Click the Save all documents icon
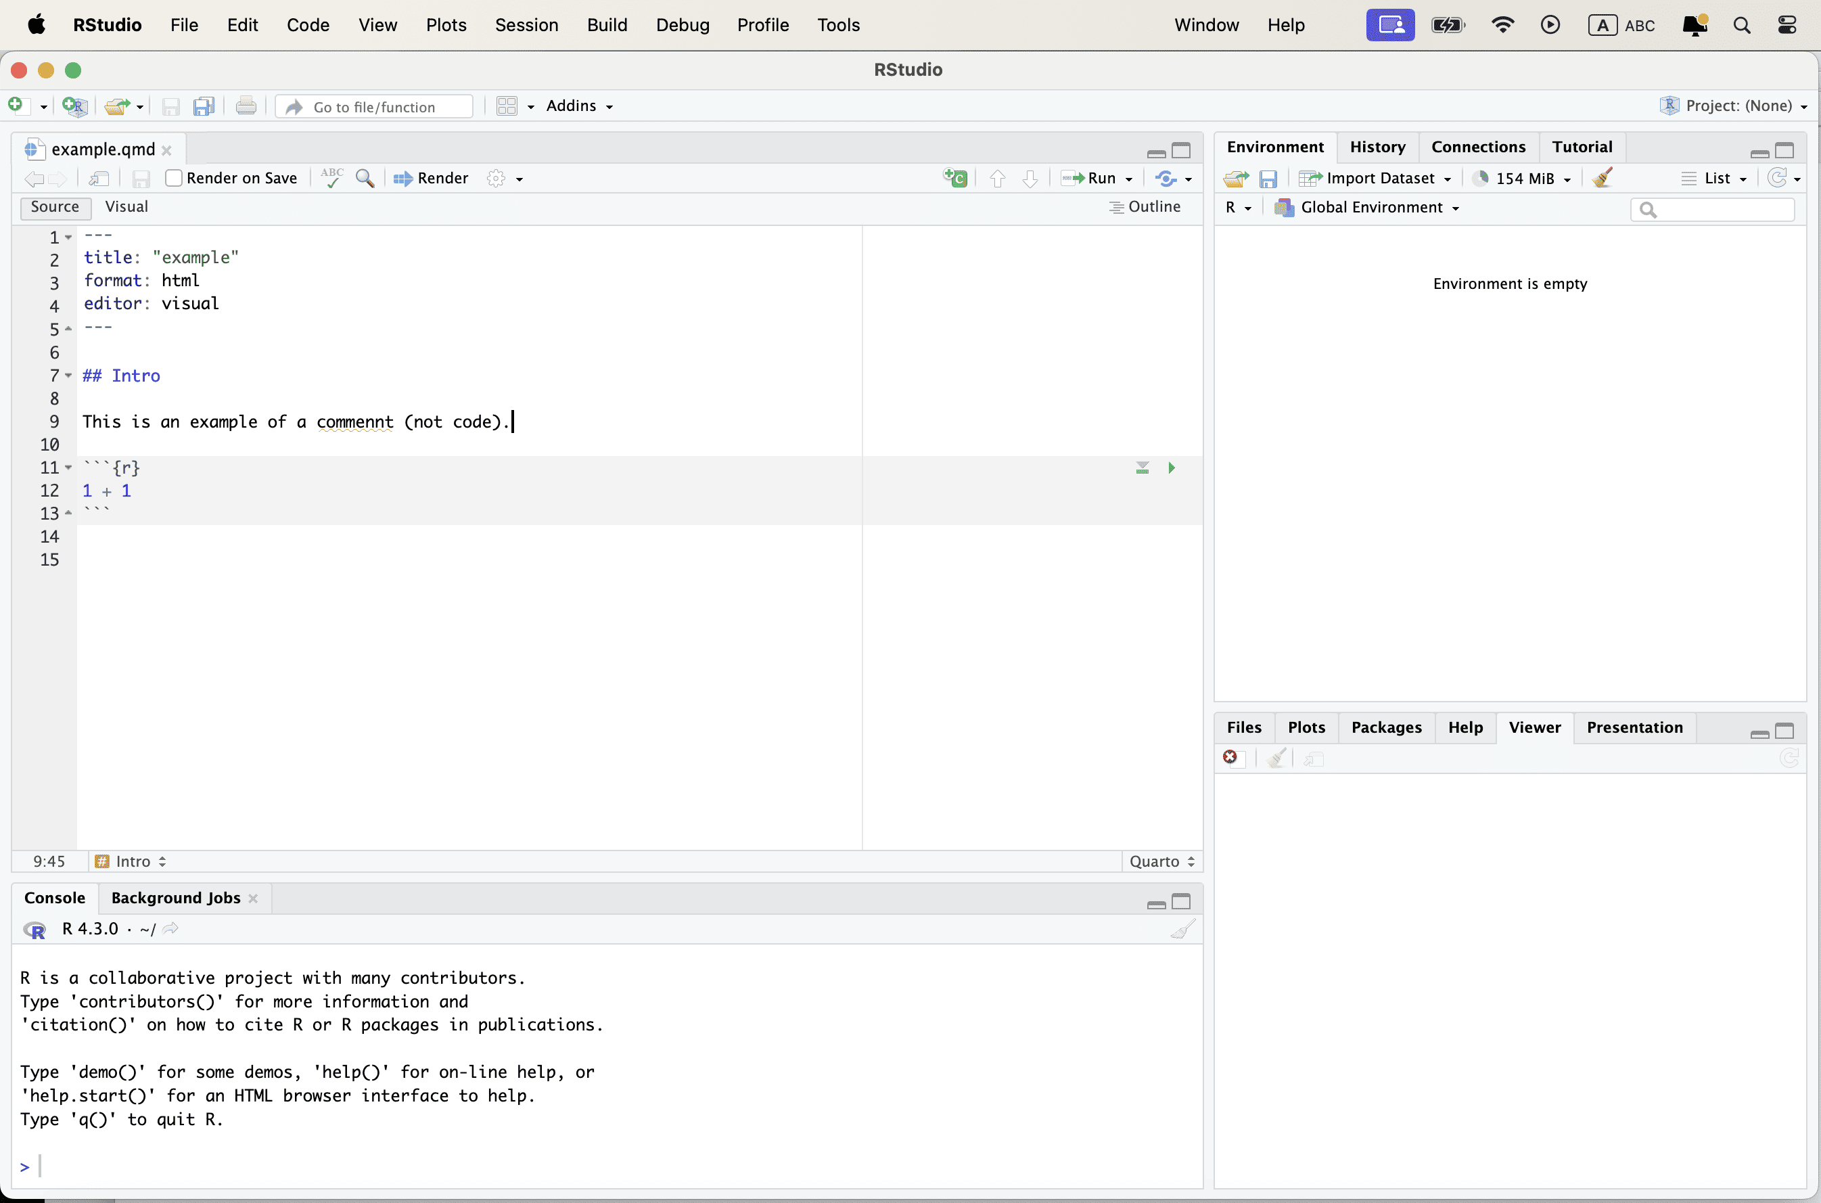Image resolution: width=1821 pixels, height=1203 pixels. click(203, 107)
